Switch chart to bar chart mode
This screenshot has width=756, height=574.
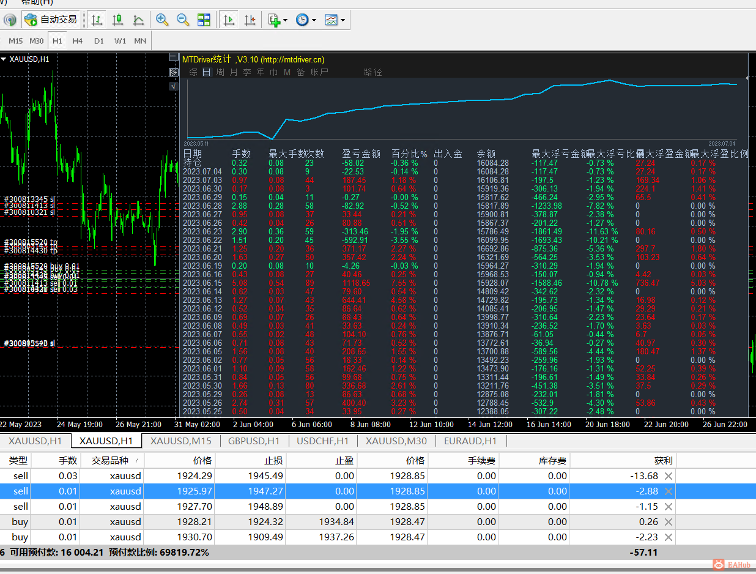(97, 20)
